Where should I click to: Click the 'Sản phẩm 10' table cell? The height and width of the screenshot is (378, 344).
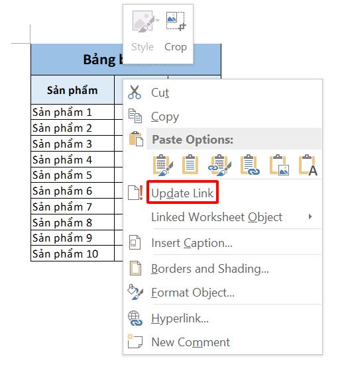(x=72, y=254)
